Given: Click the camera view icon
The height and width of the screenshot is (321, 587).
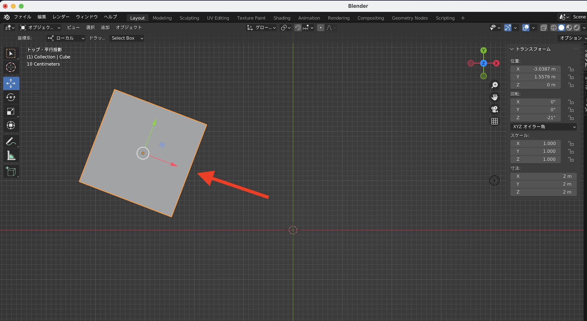Looking at the screenshot, I should [495, 109].
